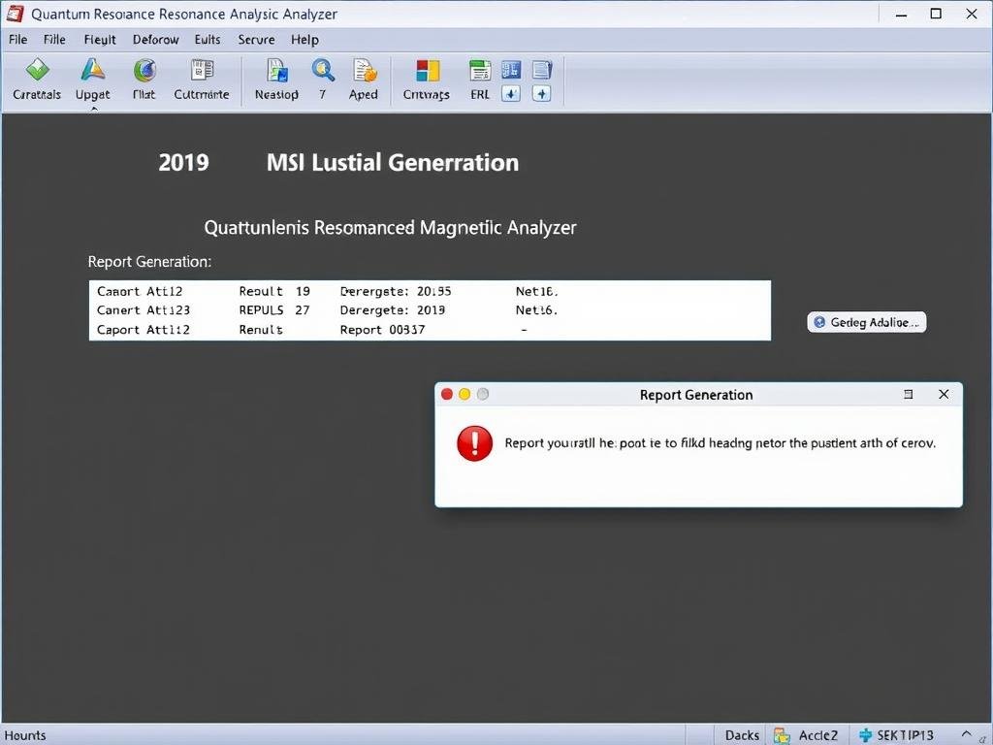Image resolution: width=993 pixels, height=745 pixels.
Task: Click the SEKTIP13 status bar item
Action: click(896, 735)
